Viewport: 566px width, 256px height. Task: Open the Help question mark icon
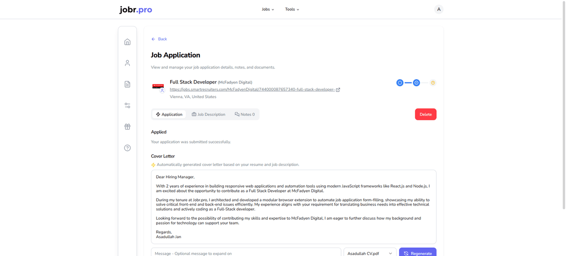pos(127,148)
